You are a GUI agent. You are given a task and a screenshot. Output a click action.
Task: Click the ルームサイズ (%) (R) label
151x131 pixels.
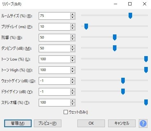[17, 16]
